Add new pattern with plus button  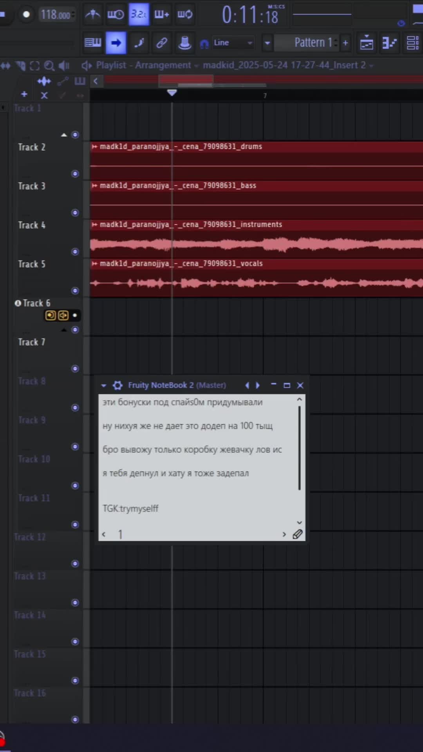point(345,43)
